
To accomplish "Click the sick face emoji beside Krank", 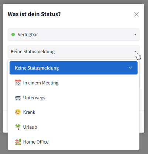I will pos(18,112).
